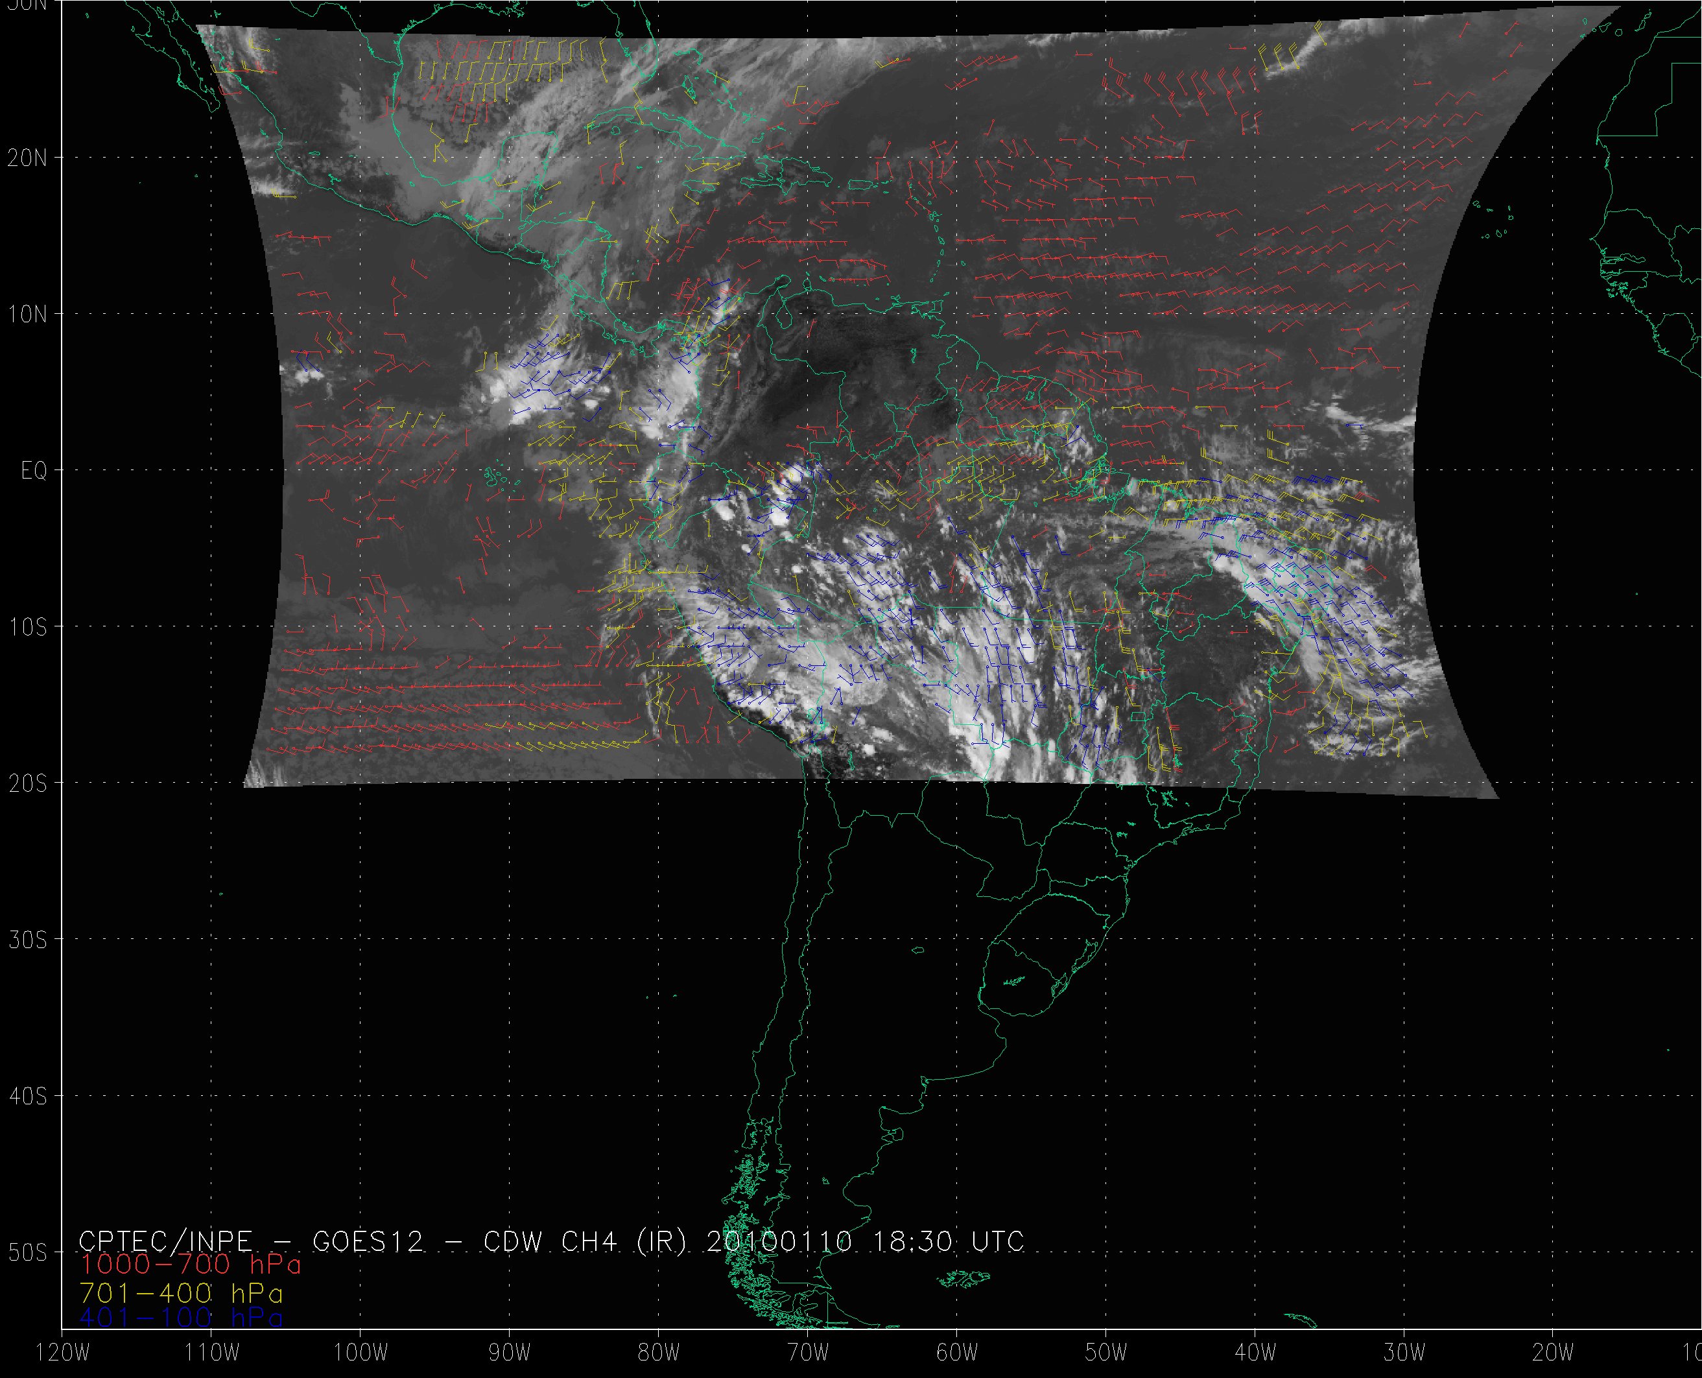Click the 100W longitude axis label

point(360,1353)
